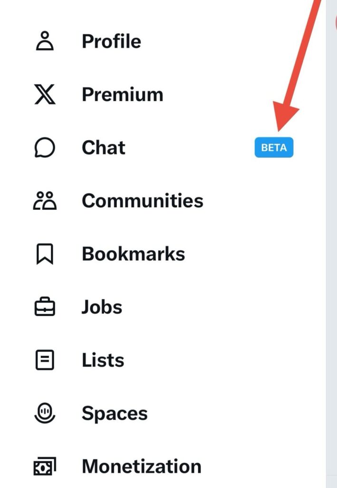Click the X logo Premium icon
Viewport: 337px width, 488px height.
point(45,94)
